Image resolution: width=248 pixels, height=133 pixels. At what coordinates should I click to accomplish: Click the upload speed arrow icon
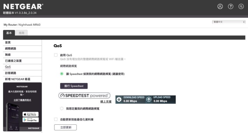[149, 99]
